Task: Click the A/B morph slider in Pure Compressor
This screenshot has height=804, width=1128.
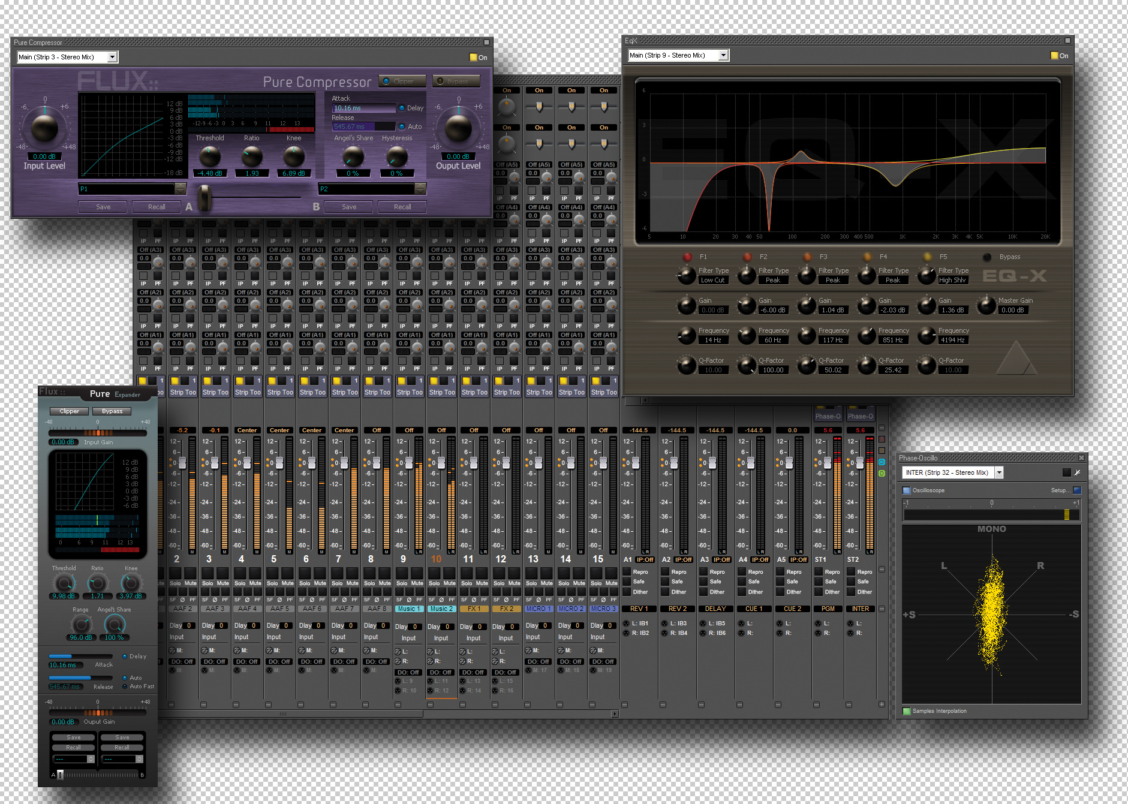Action: coord(205,198)
